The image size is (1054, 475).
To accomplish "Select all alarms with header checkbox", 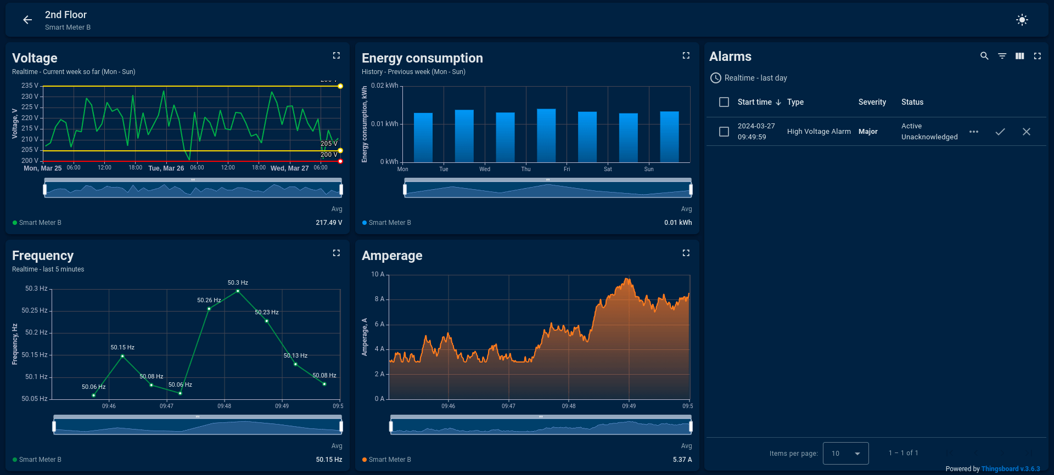I will [x=724, y=102].
